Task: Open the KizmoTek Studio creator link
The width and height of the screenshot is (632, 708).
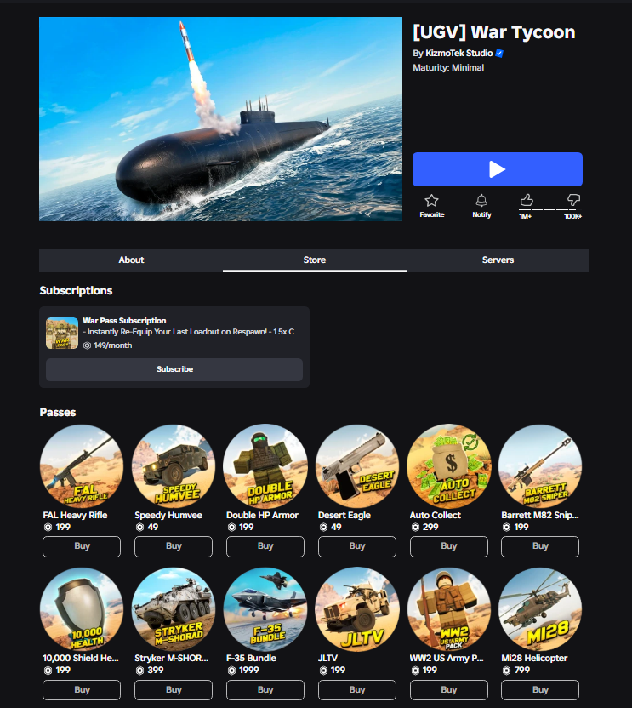Action: point(458,54)
